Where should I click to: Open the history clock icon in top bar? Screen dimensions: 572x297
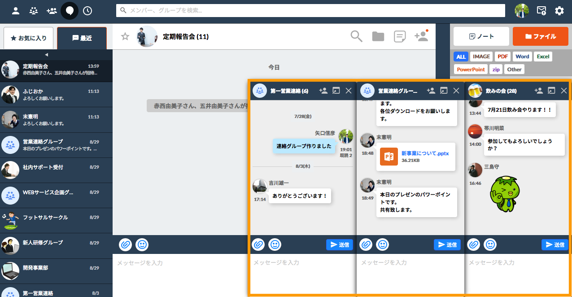(87, 11)
